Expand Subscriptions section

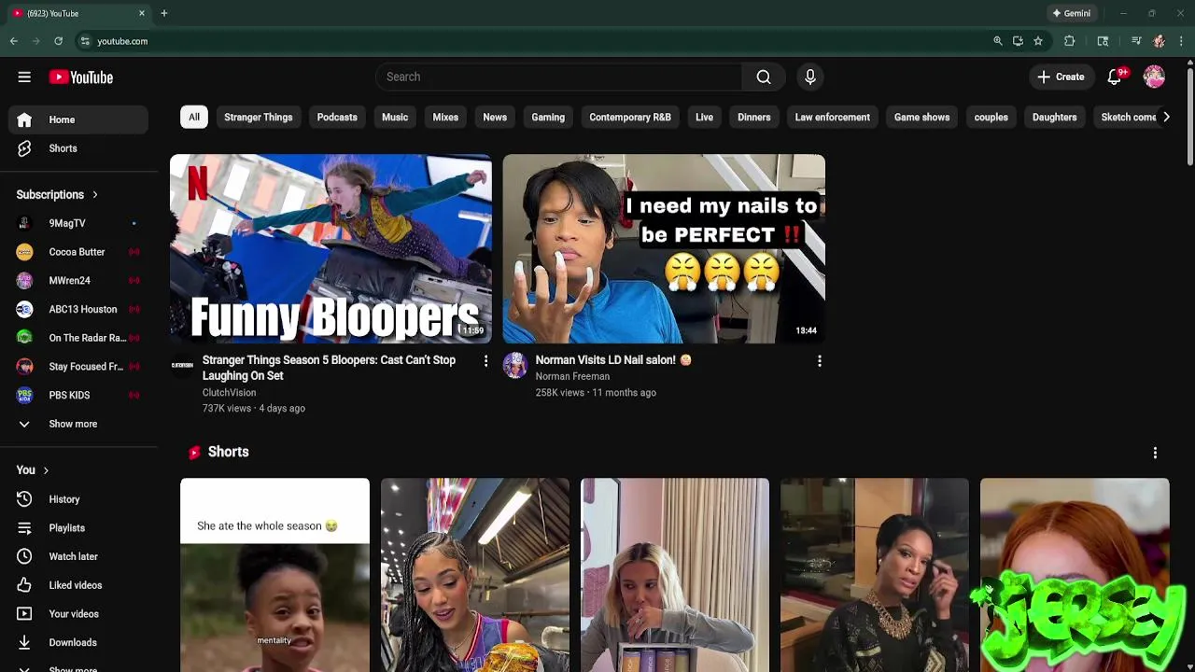click(57, 195)
